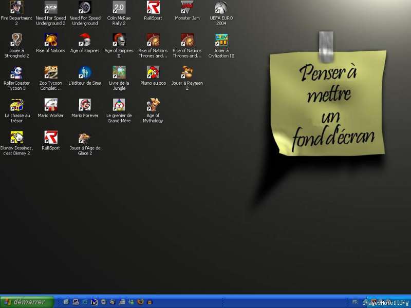Launch Firefox from the Quick Launch bar

coord(140,302)
